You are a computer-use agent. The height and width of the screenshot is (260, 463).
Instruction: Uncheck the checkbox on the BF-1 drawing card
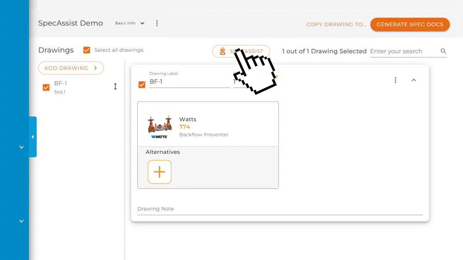pyautogui.click(x=142, y=85)
